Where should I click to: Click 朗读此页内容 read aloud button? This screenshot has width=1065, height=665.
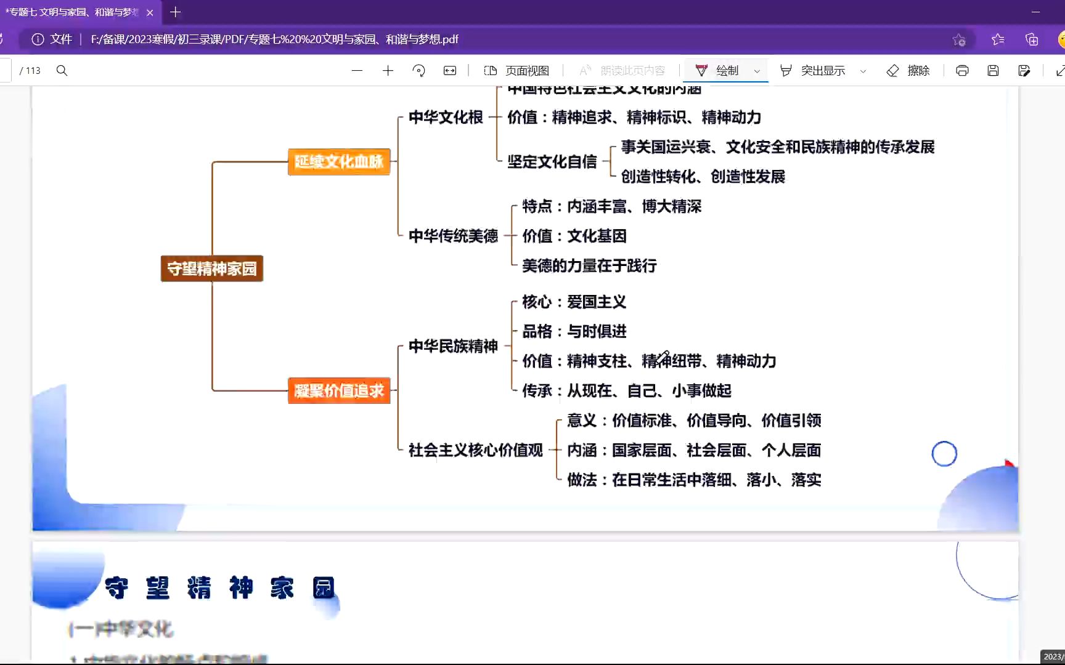pos(622,71)
